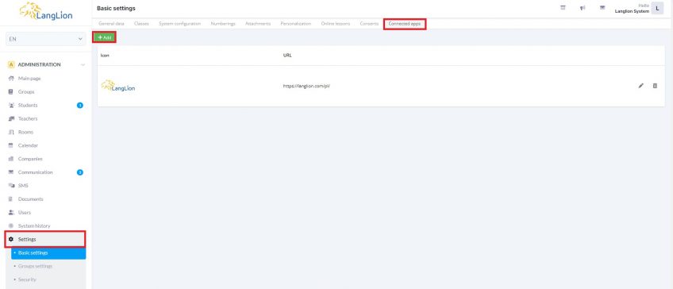Open Attachments tab

pos(258,24)
